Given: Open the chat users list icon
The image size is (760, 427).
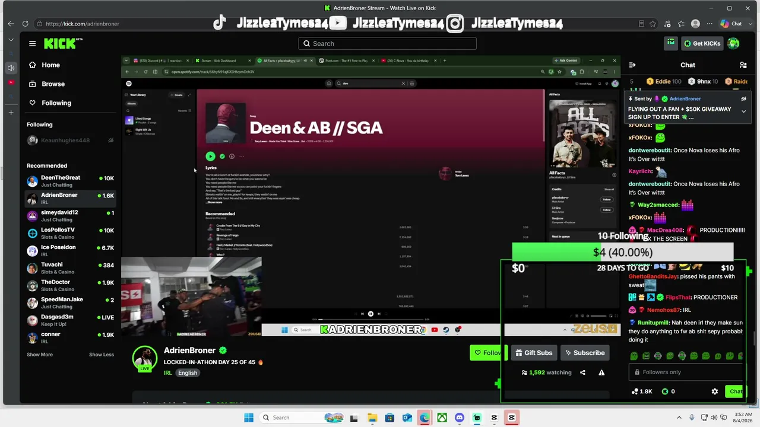Looking at the screenshot, I should point(743,65).
